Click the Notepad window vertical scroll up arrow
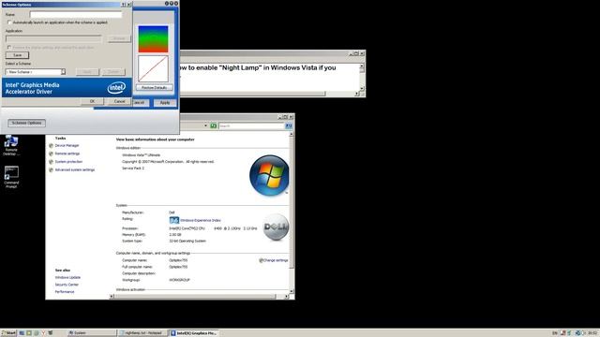The image size is (600, 337). pyautogui.click(x=362, y=66)
